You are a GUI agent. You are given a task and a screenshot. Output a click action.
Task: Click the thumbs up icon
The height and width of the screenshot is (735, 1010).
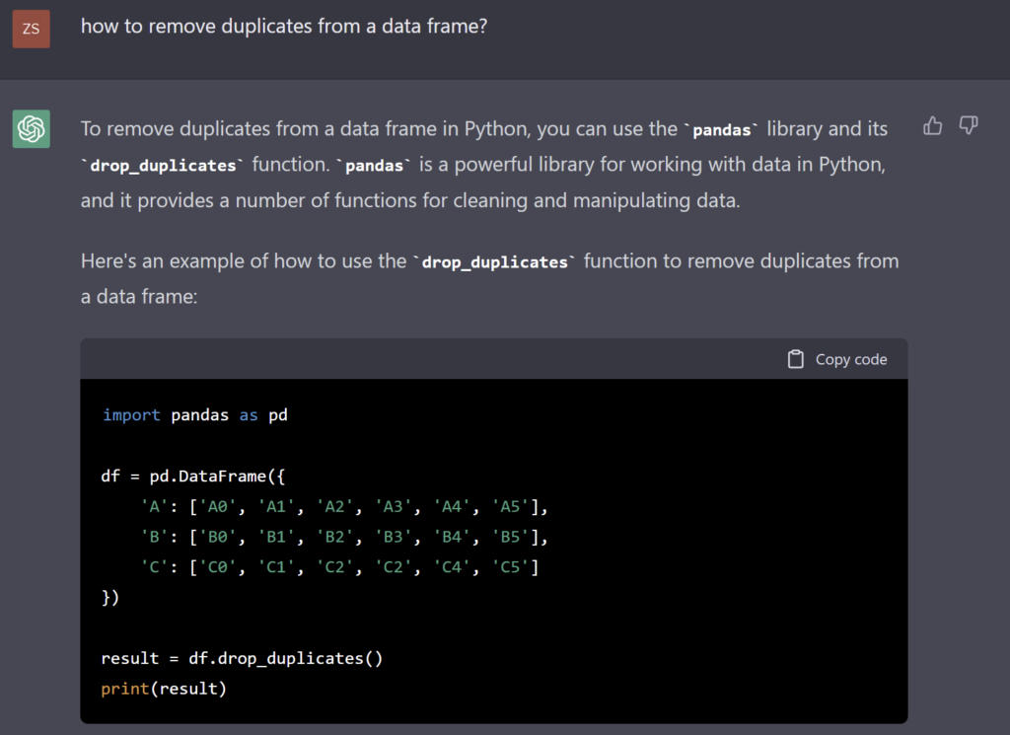coord(932,125)
